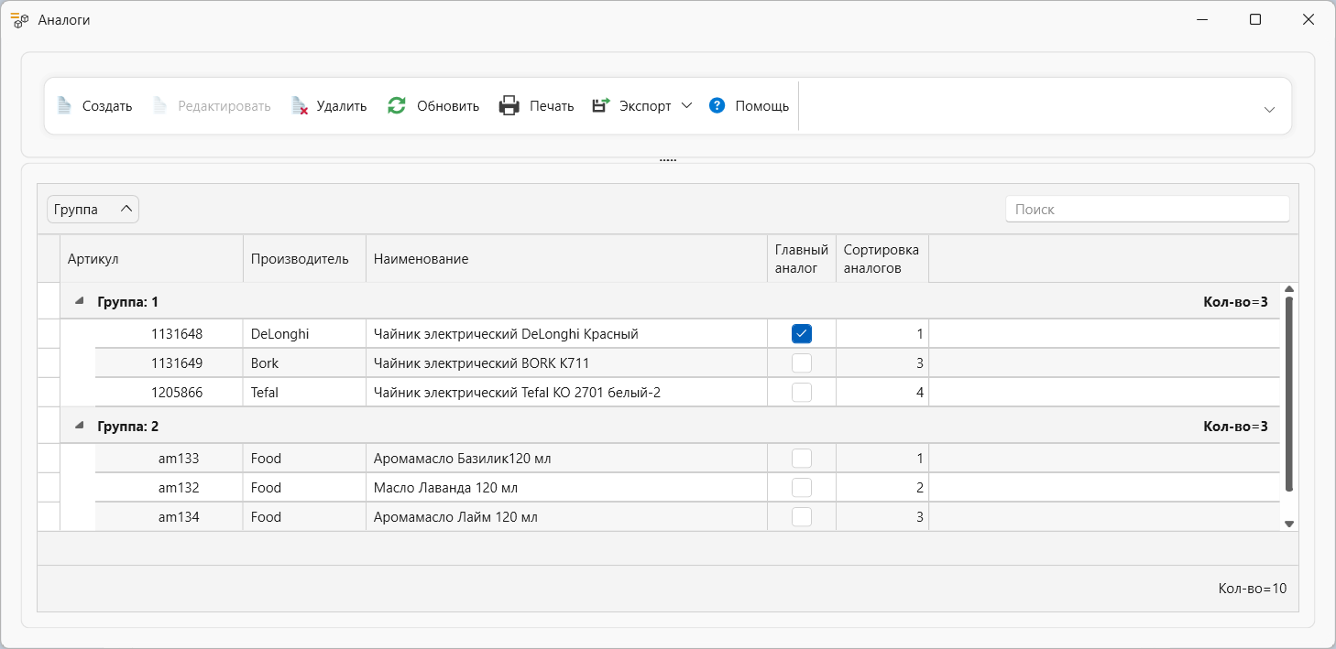Collapse Группа: 1 with its triangle
The width and height of the screenshot is (1336, 649).
[x=79, y=301]
